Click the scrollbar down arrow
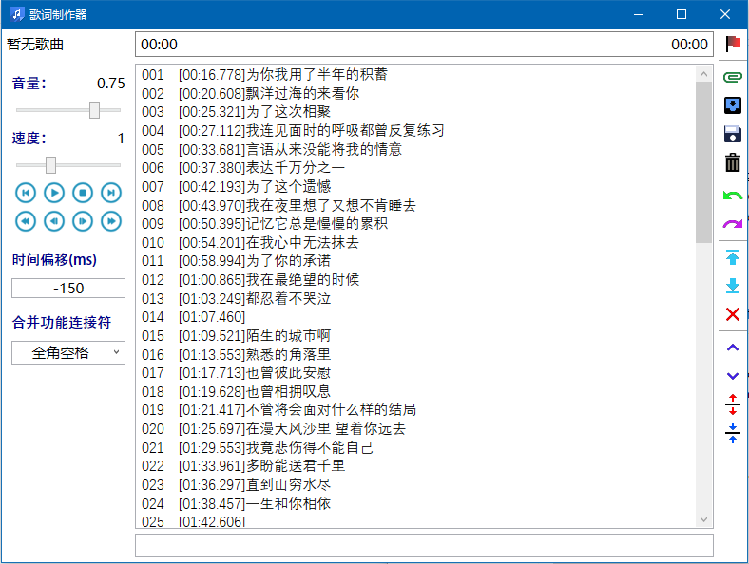Image resolution: width=749 pixels, height=564 pixels. 703,519
